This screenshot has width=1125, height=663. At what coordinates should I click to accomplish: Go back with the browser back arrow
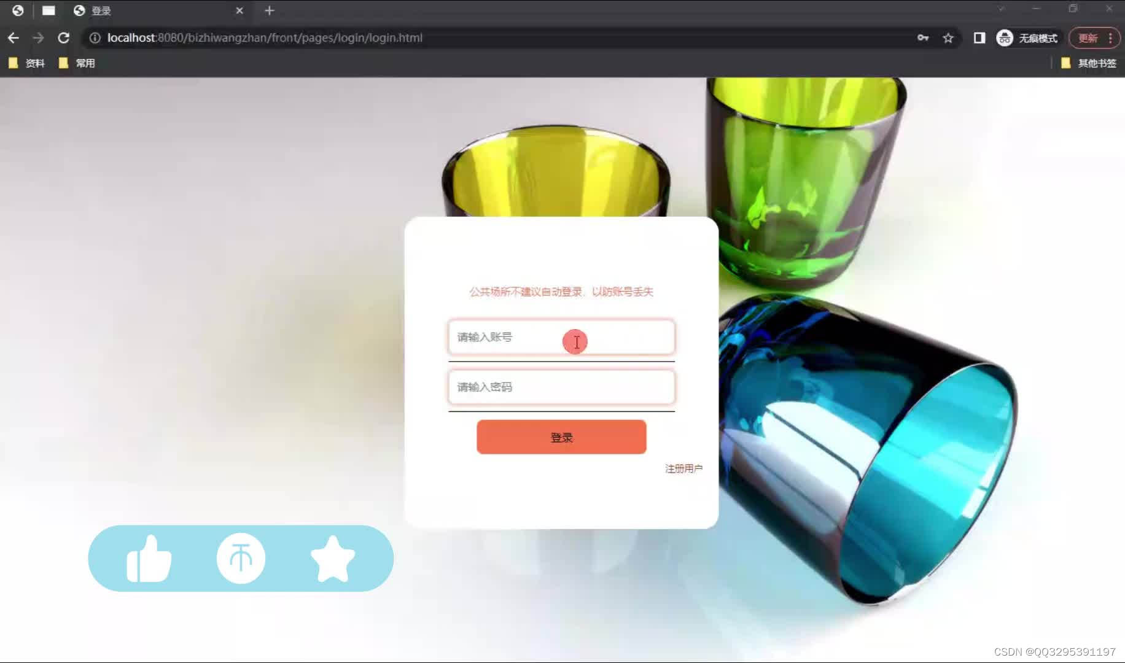13,38
